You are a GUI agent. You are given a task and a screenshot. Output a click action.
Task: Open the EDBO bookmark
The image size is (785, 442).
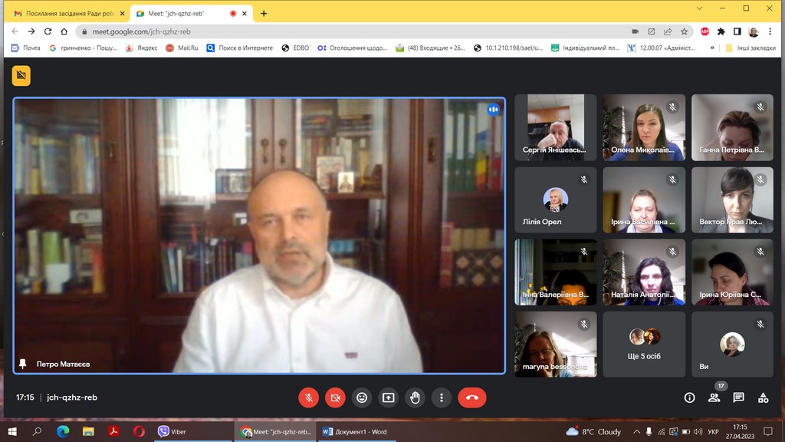click(x=296, y=48)
